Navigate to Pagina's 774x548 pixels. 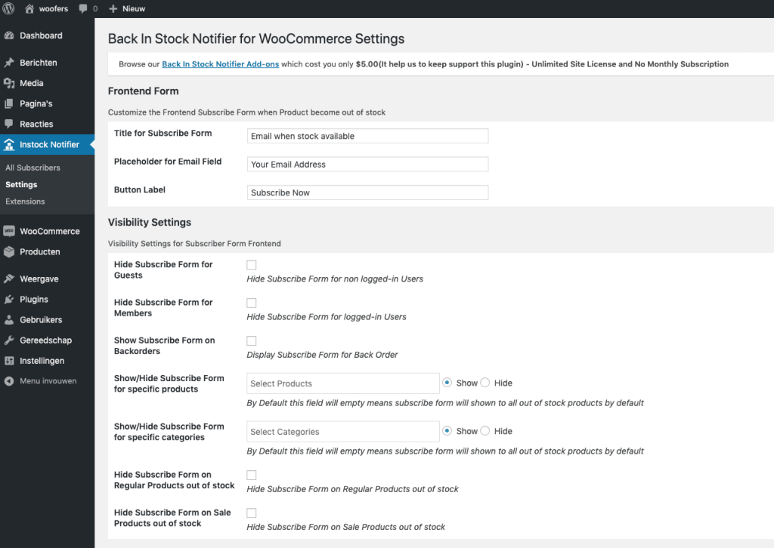tap(47, 103)
